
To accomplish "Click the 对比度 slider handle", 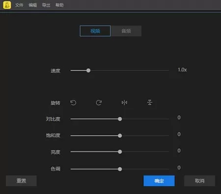I will point(120,119).
